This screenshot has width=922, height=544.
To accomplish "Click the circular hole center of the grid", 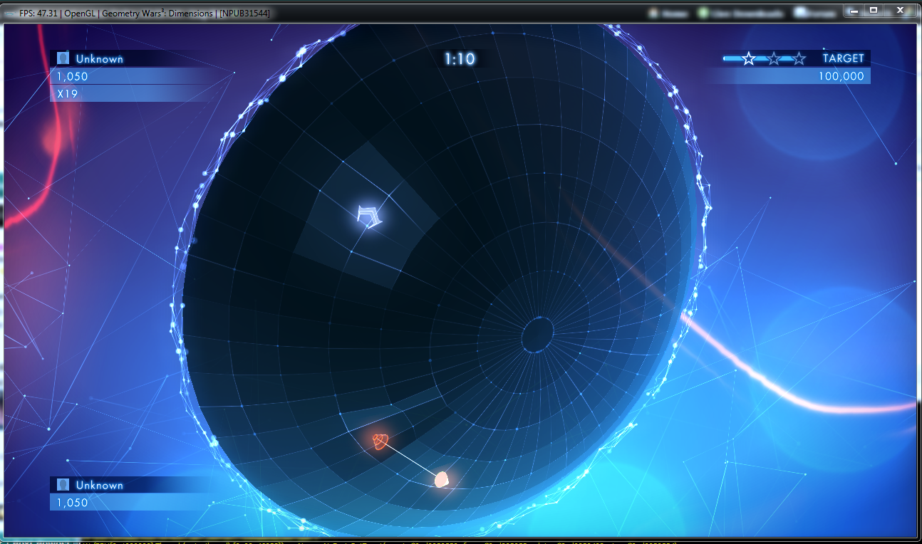I will pyautogui.click(x=538, y=334).
